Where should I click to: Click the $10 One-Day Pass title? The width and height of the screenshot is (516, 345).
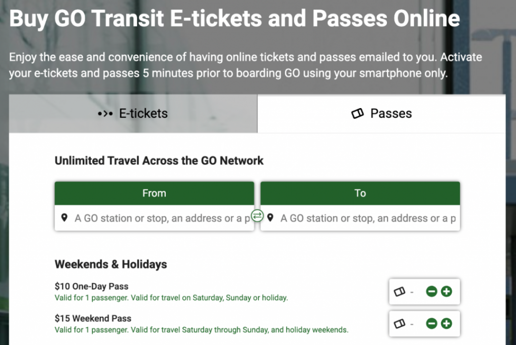click(92, 287)
